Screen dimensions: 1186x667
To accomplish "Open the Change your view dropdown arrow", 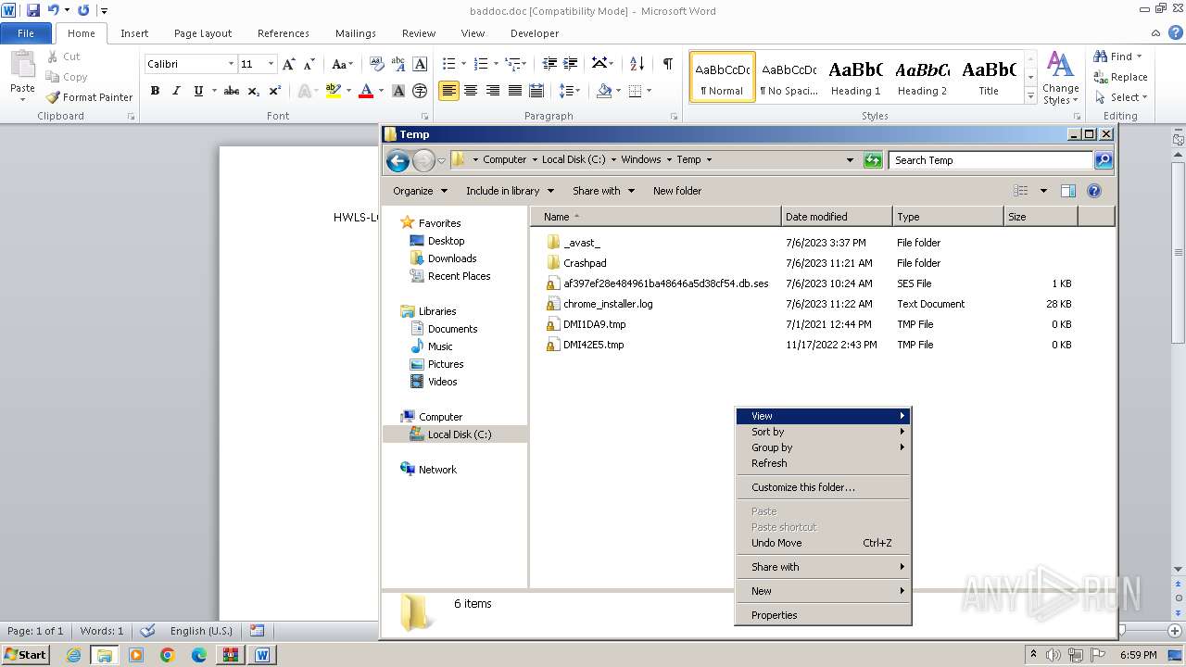I will 1043,191.
